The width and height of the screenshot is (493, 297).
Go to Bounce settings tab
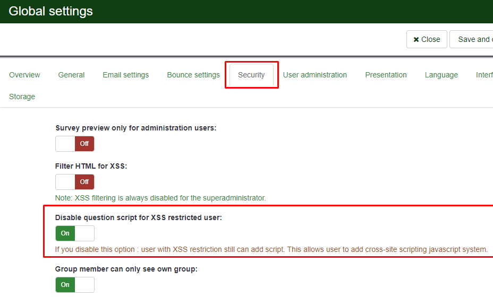193,75
